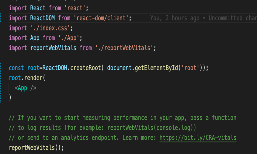Image resolution: width=257 pixels, height=154 pixels.
Task: Click the closing parenthesis under <App />
Action: (x=10, y=98)
